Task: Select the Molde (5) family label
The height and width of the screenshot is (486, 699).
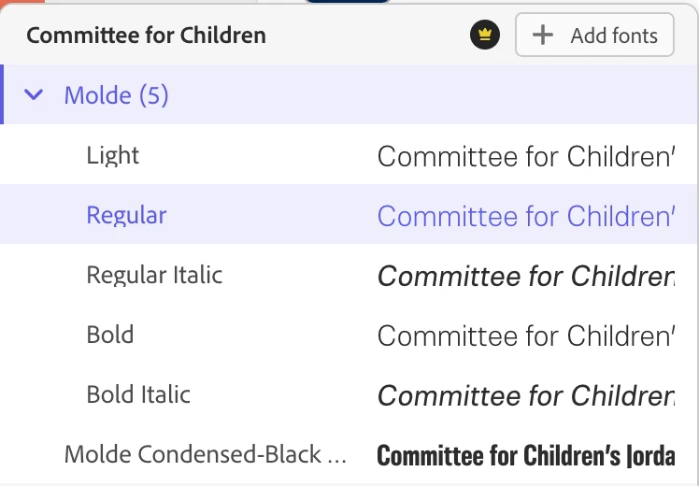Action: pyautogui.click(x=116, y=94)
